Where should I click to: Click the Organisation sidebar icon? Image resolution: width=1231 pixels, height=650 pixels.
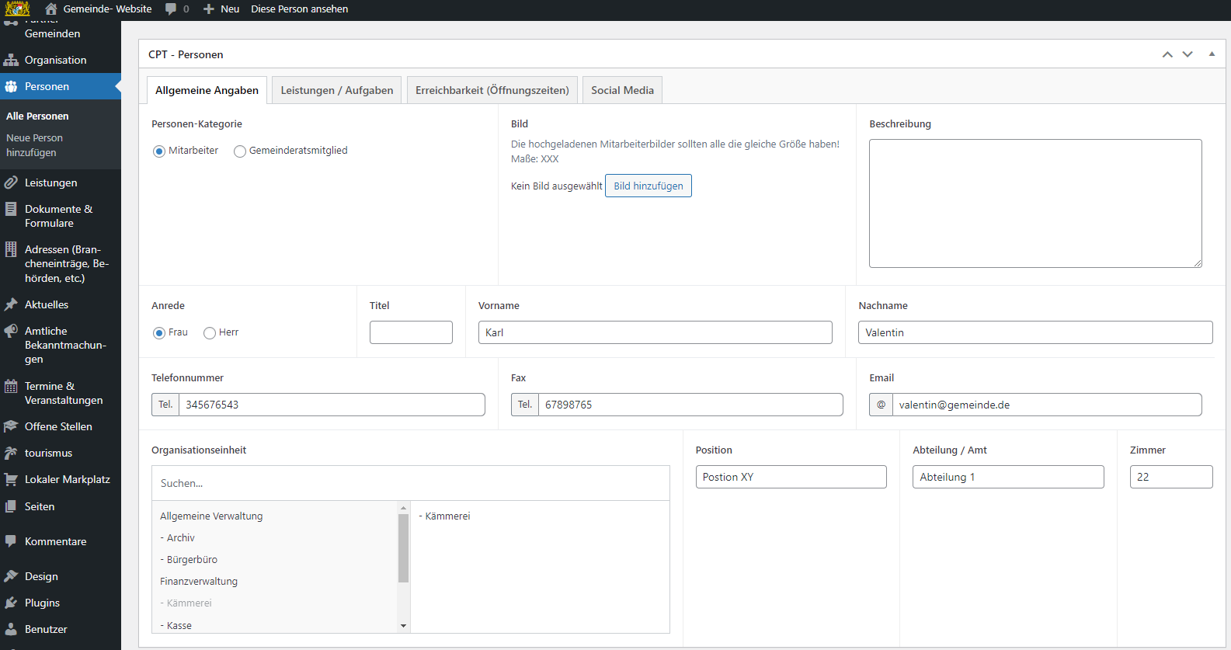click(11, 60)
